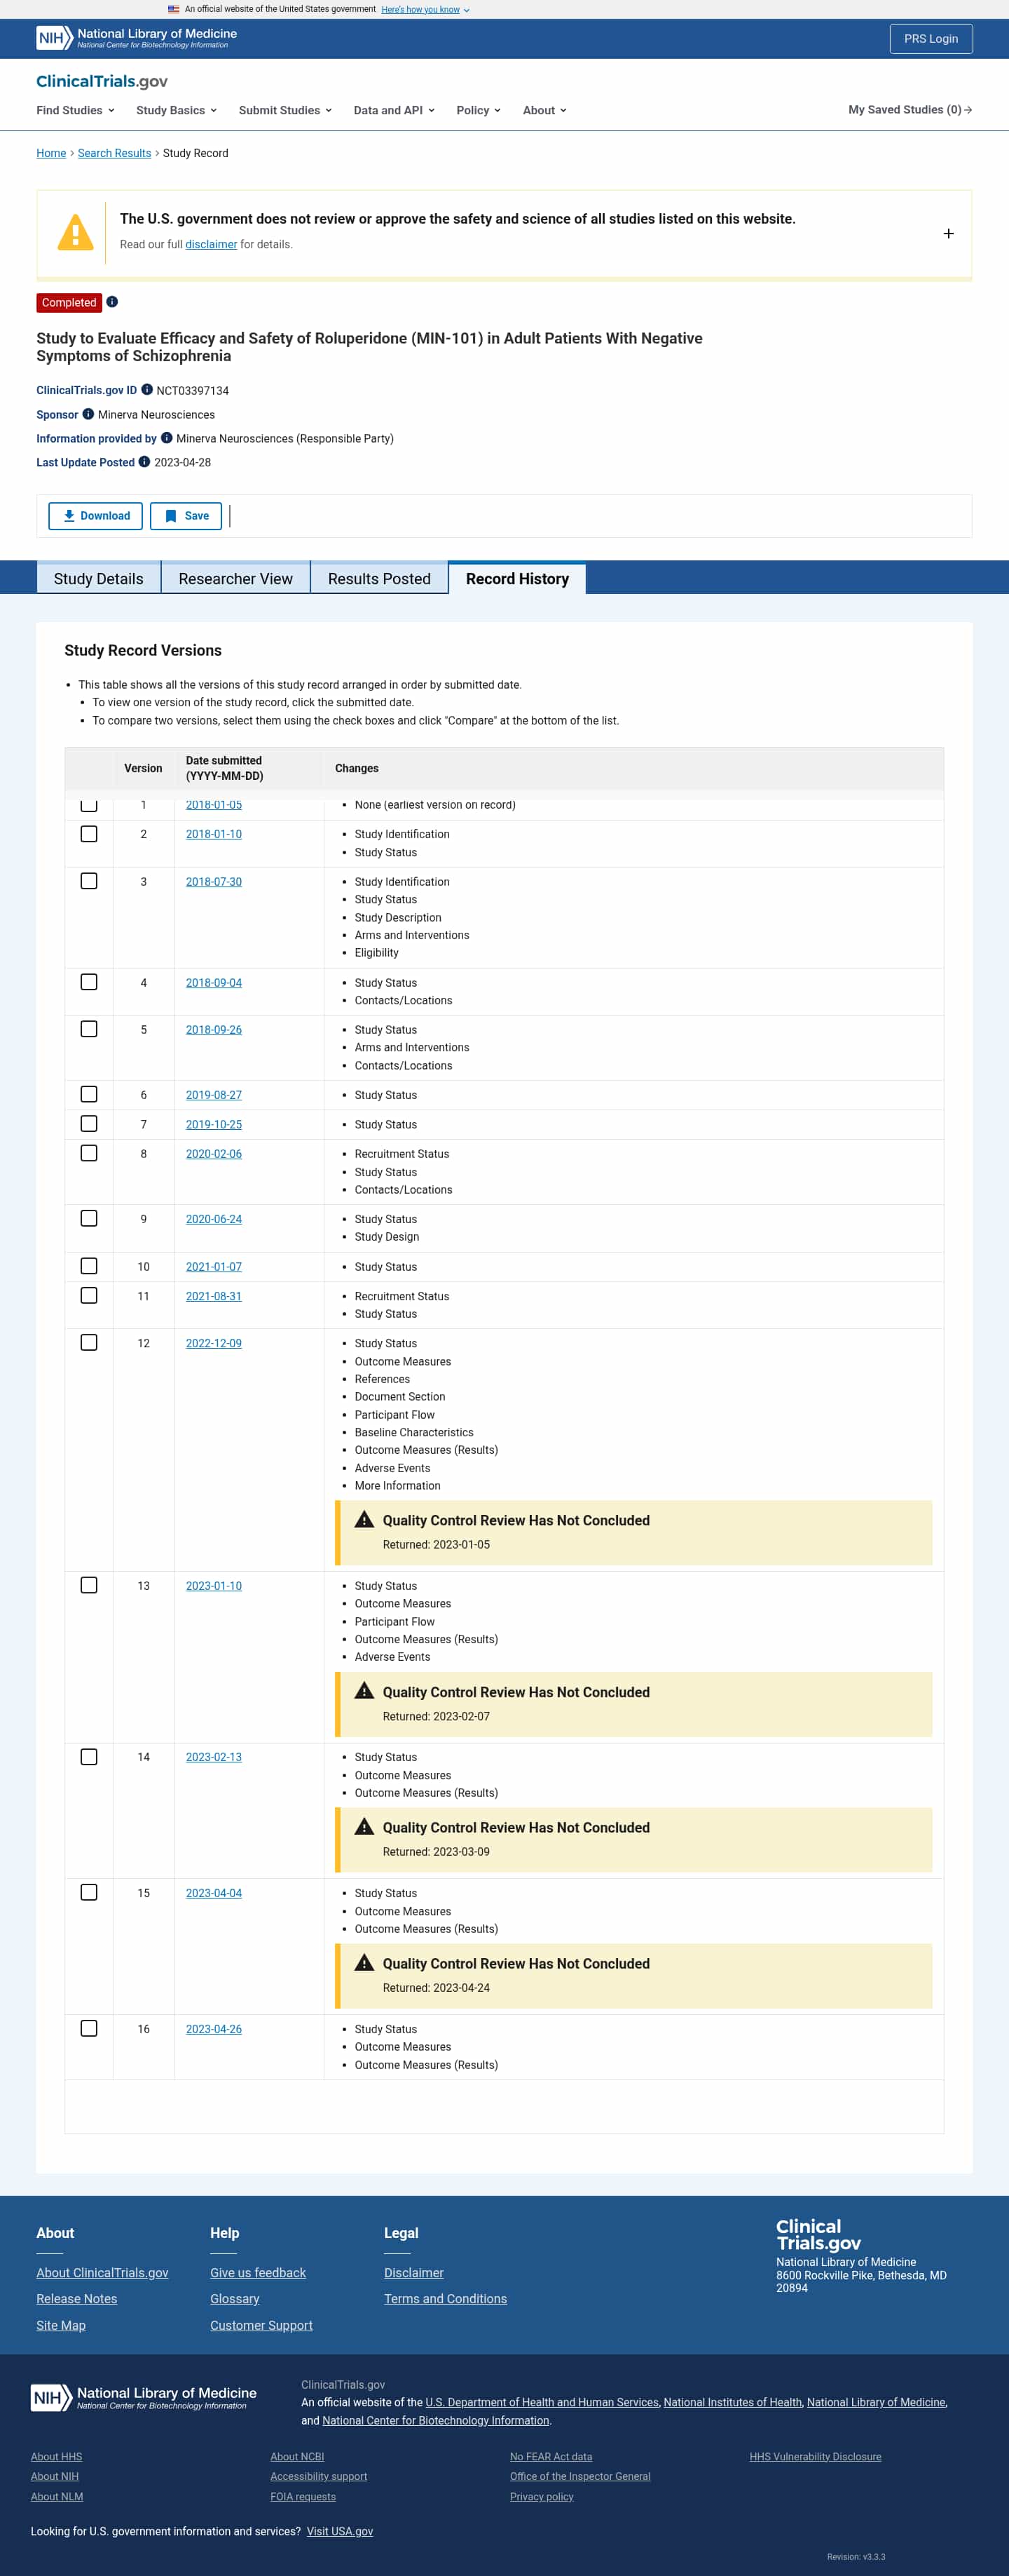1009x2576 pixels.
Task: Open Give us feedback footer link
Action: pos(258,2273)
